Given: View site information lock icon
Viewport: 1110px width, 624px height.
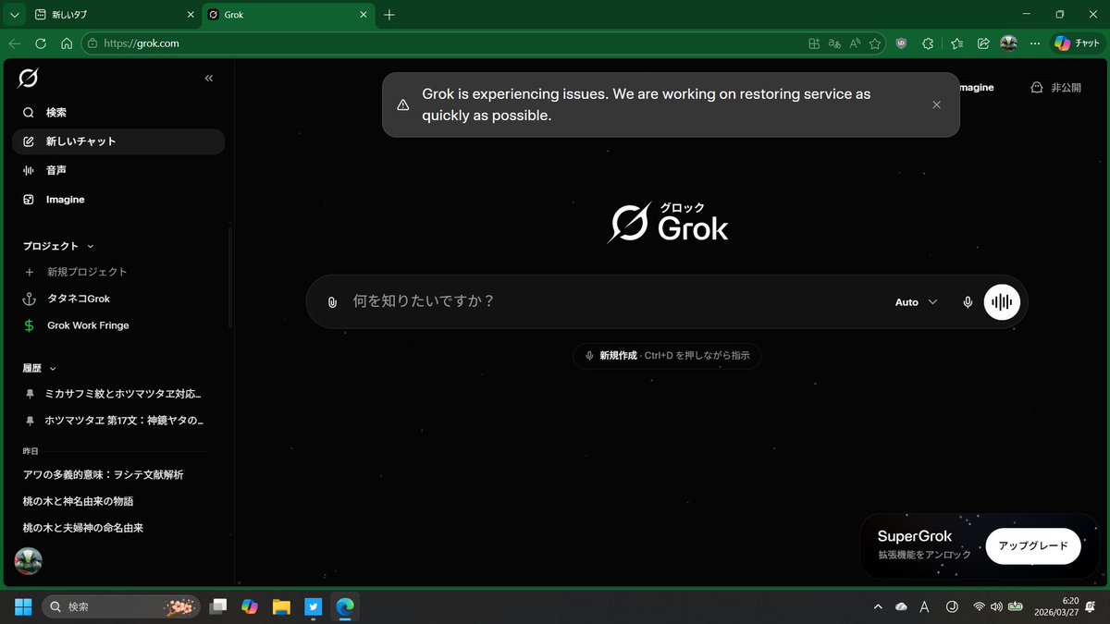Looking at the screenshot, I should tap(91, 43).
